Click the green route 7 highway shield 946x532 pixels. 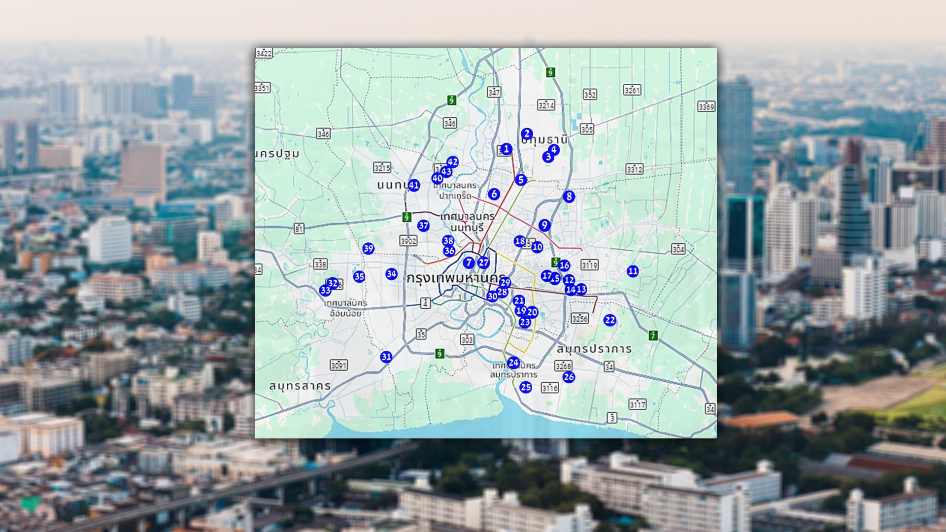pyautogui.click(x=653, y=336)
